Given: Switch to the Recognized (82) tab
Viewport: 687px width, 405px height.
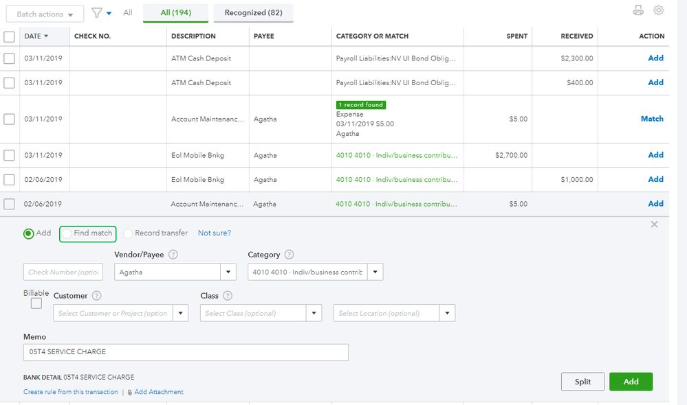Looking at the screenshot, I should [253, 13].
